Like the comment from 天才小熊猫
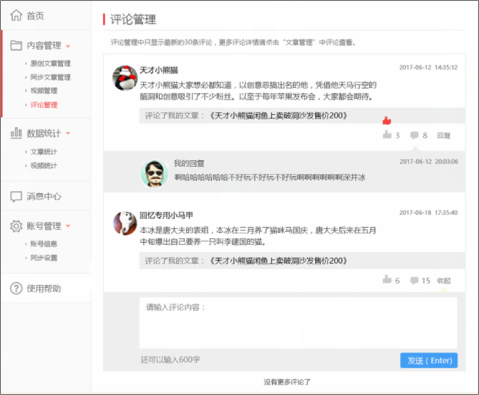The height and width of the screenshot is (395, 479). 387,135
